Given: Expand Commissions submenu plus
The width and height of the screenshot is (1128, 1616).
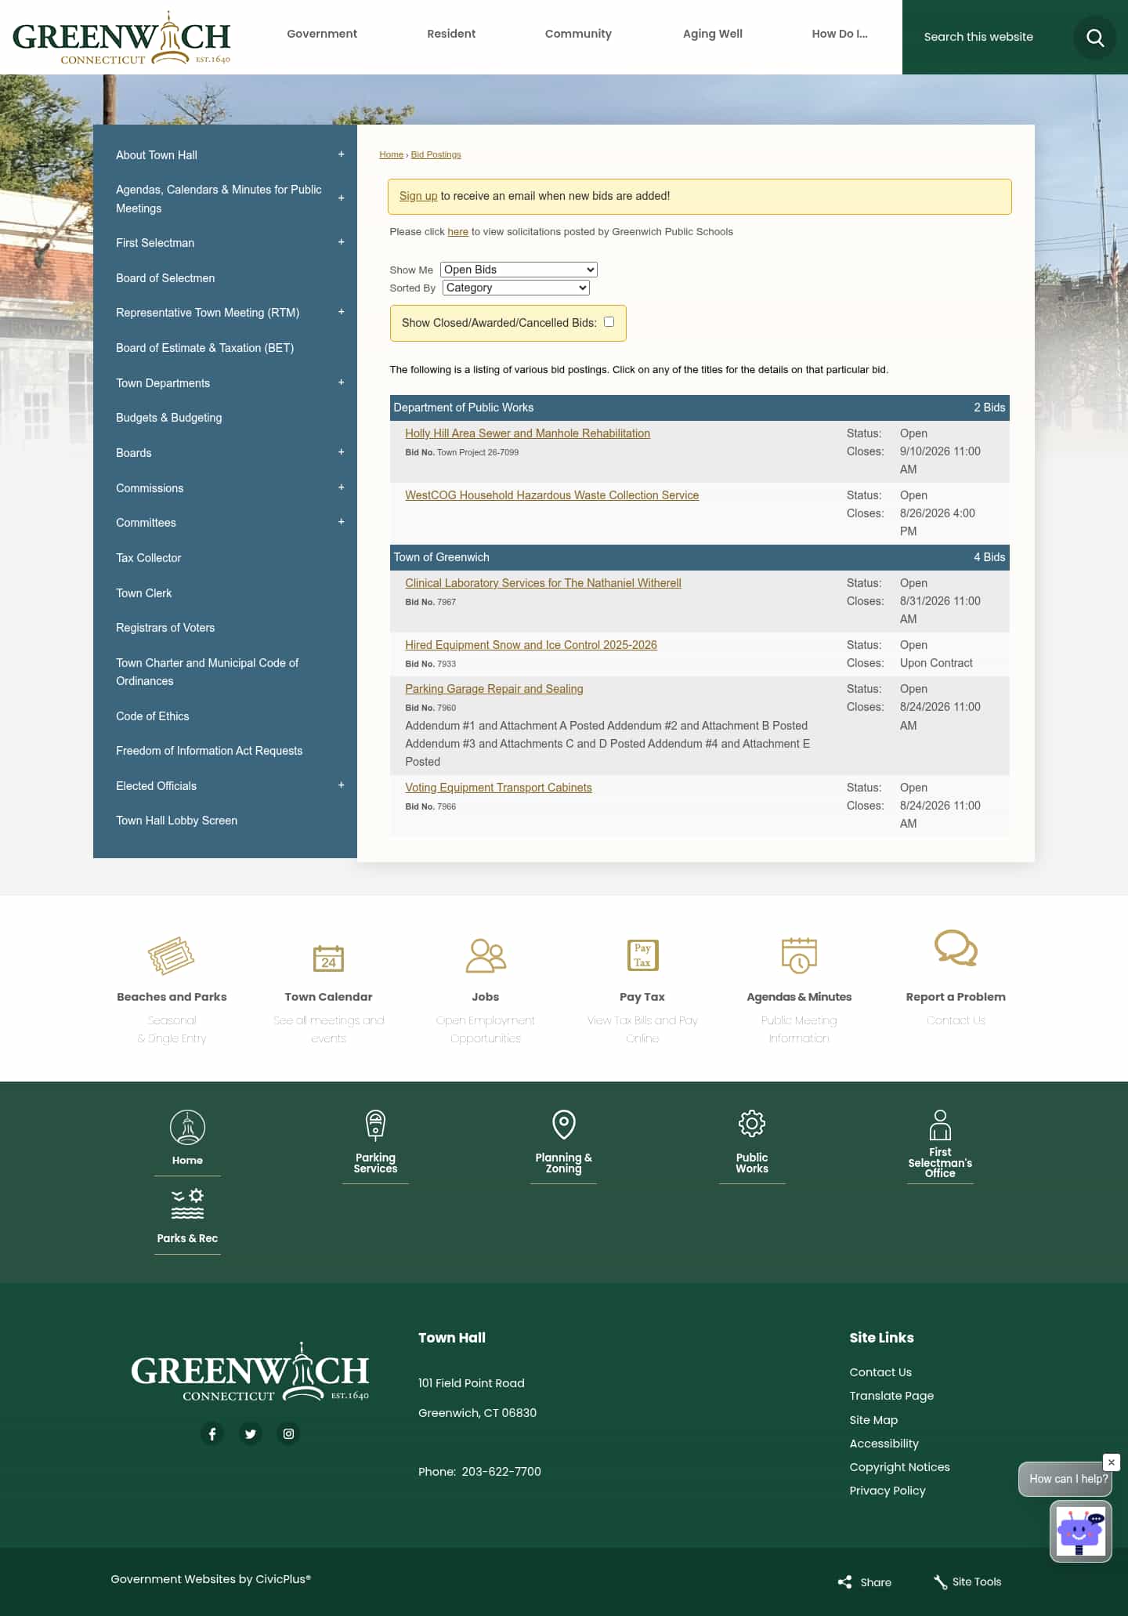Looking at the screenshot, I should 341,487.
